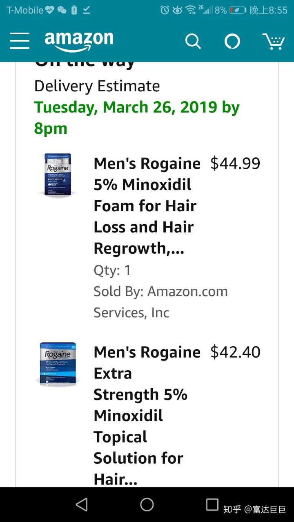Screen dimensions: 294x522
Task: Tap the Amazon logo
Action: pos(79,40)
